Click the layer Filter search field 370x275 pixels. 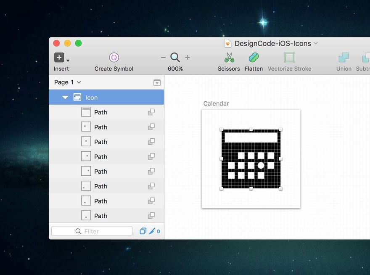point(92,231)
